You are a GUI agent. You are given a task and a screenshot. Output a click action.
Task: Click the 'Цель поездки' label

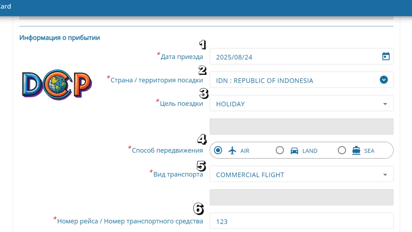point(182,104)
